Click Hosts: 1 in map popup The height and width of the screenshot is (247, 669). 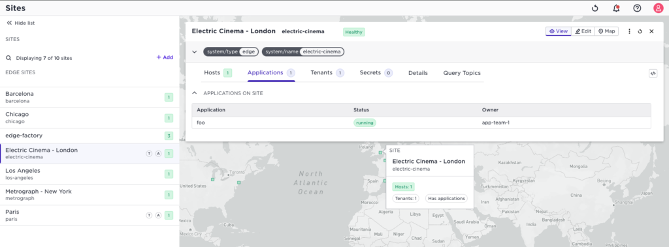click(x=404, y=186)
